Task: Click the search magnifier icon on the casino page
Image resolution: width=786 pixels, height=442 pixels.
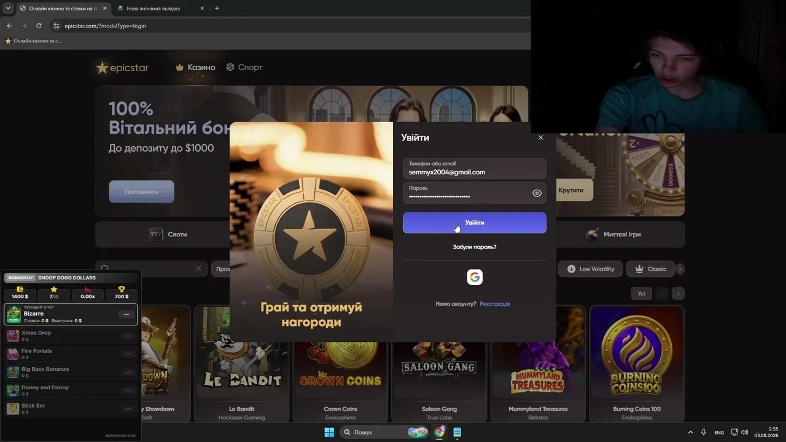Action: pyautogui.click(x=104, y=269)
